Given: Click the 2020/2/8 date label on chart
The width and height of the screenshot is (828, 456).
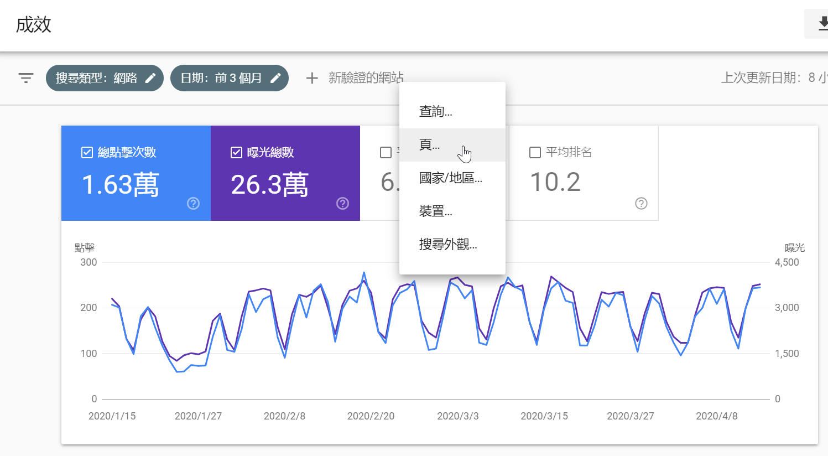Looking at the screenshot, I should tap(285, 416).
